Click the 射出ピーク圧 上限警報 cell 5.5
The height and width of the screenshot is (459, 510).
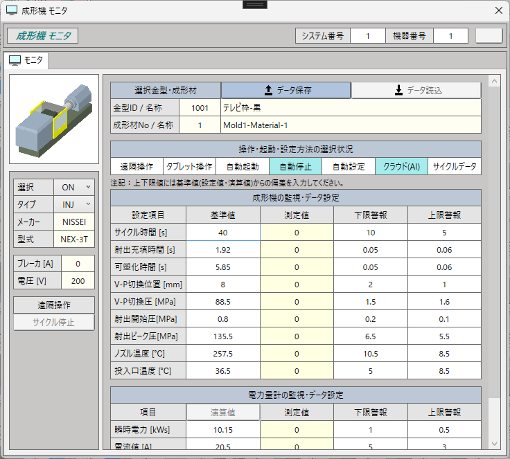444,336
